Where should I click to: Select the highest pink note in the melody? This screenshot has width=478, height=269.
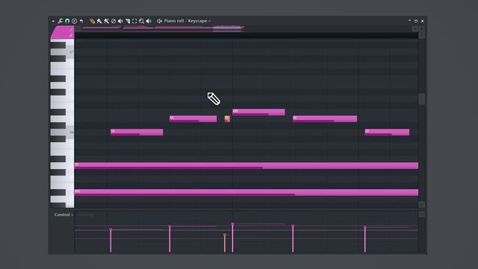point(259,112)
